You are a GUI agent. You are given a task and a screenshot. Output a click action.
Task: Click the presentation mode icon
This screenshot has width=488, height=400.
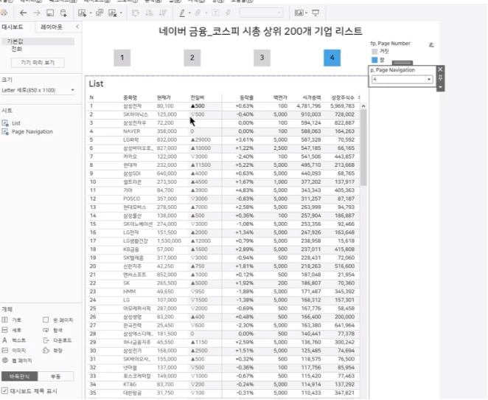point(316,13)
